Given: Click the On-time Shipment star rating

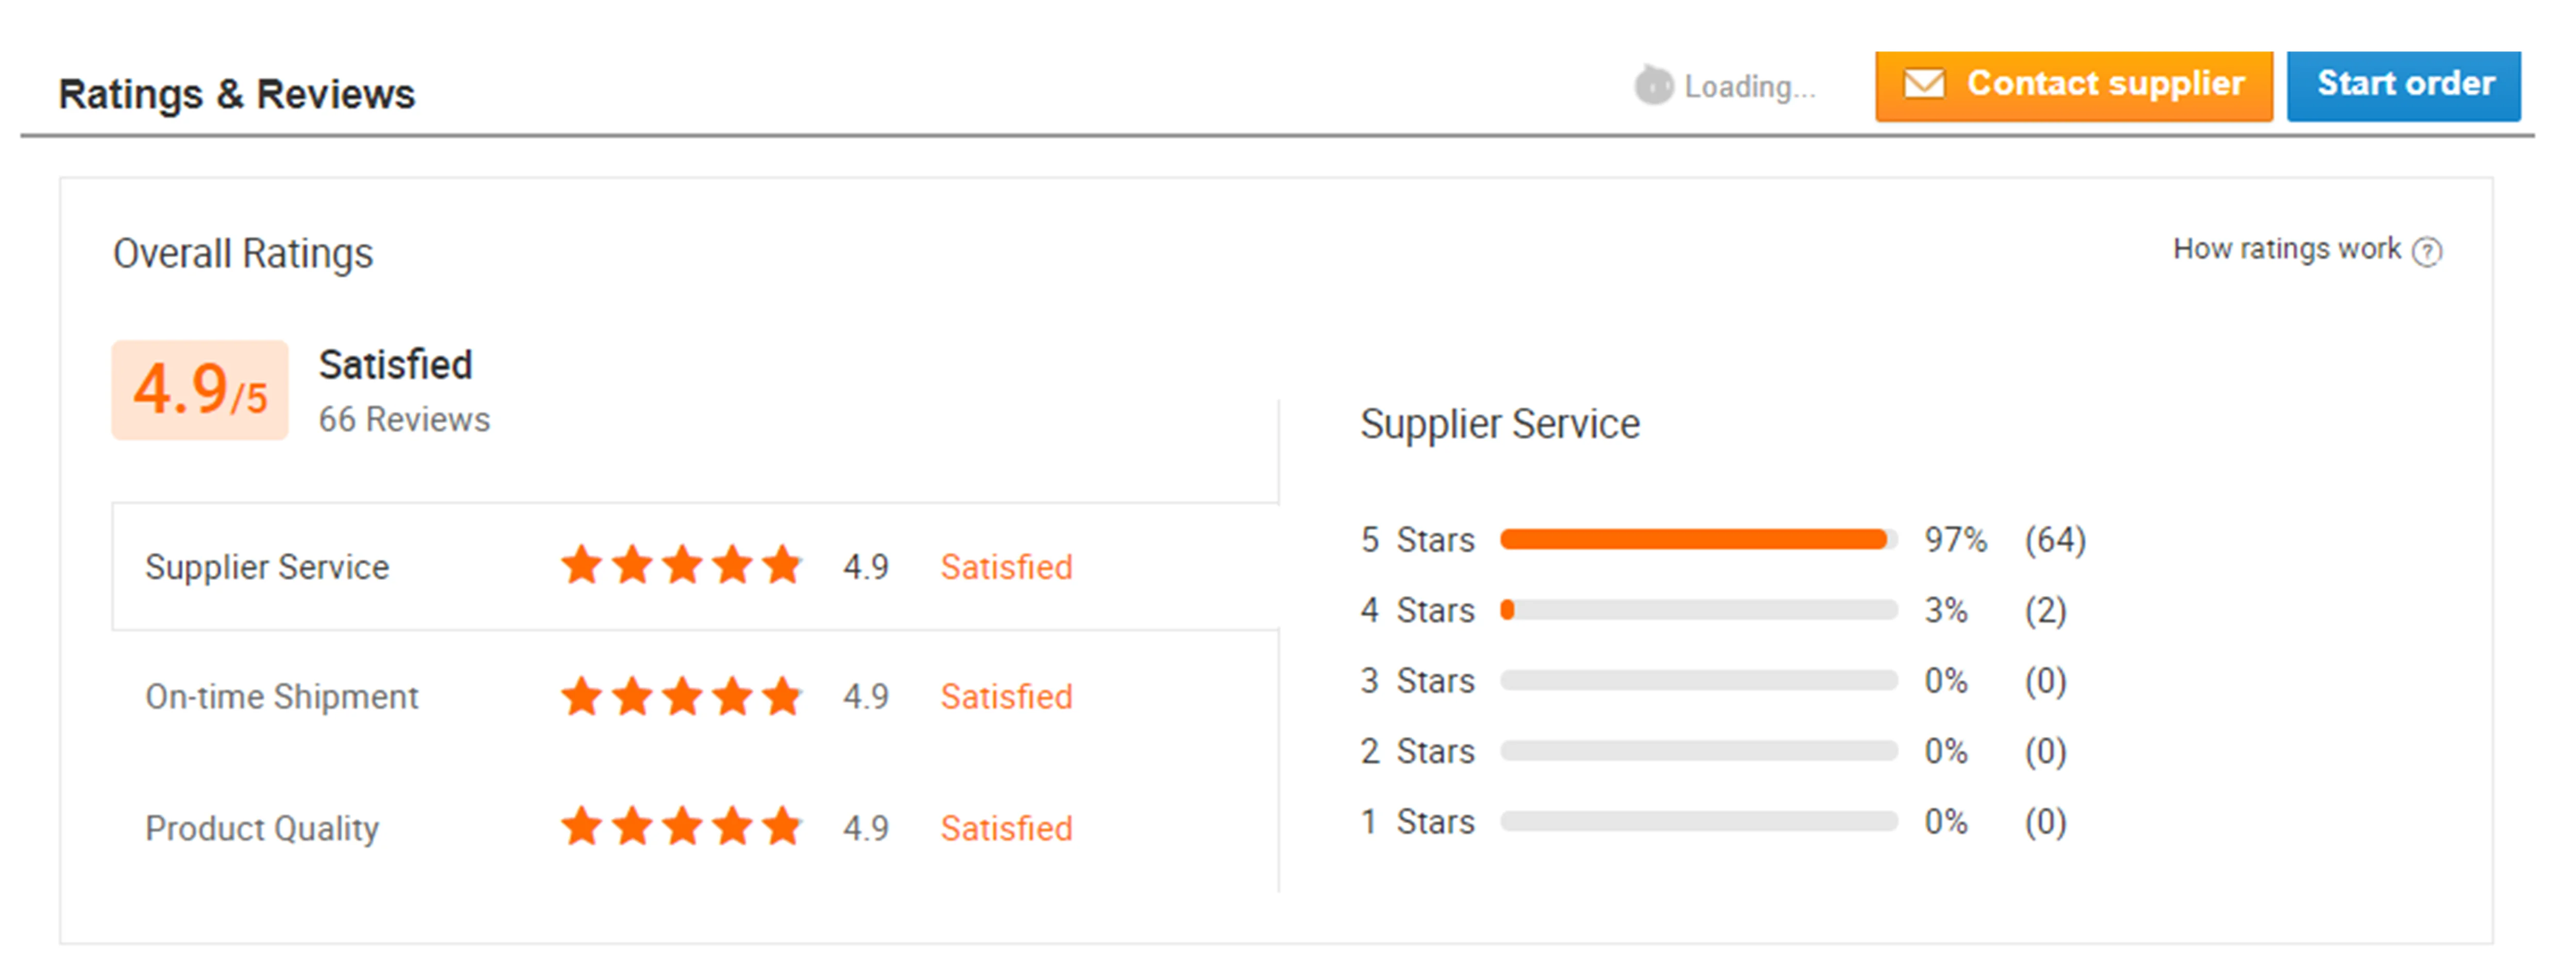Looking at the screenshot, I should (681, 696).
